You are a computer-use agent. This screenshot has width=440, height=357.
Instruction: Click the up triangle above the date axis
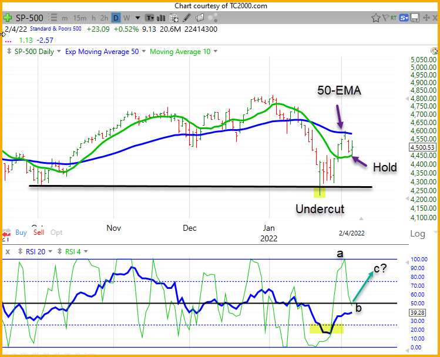361,218
